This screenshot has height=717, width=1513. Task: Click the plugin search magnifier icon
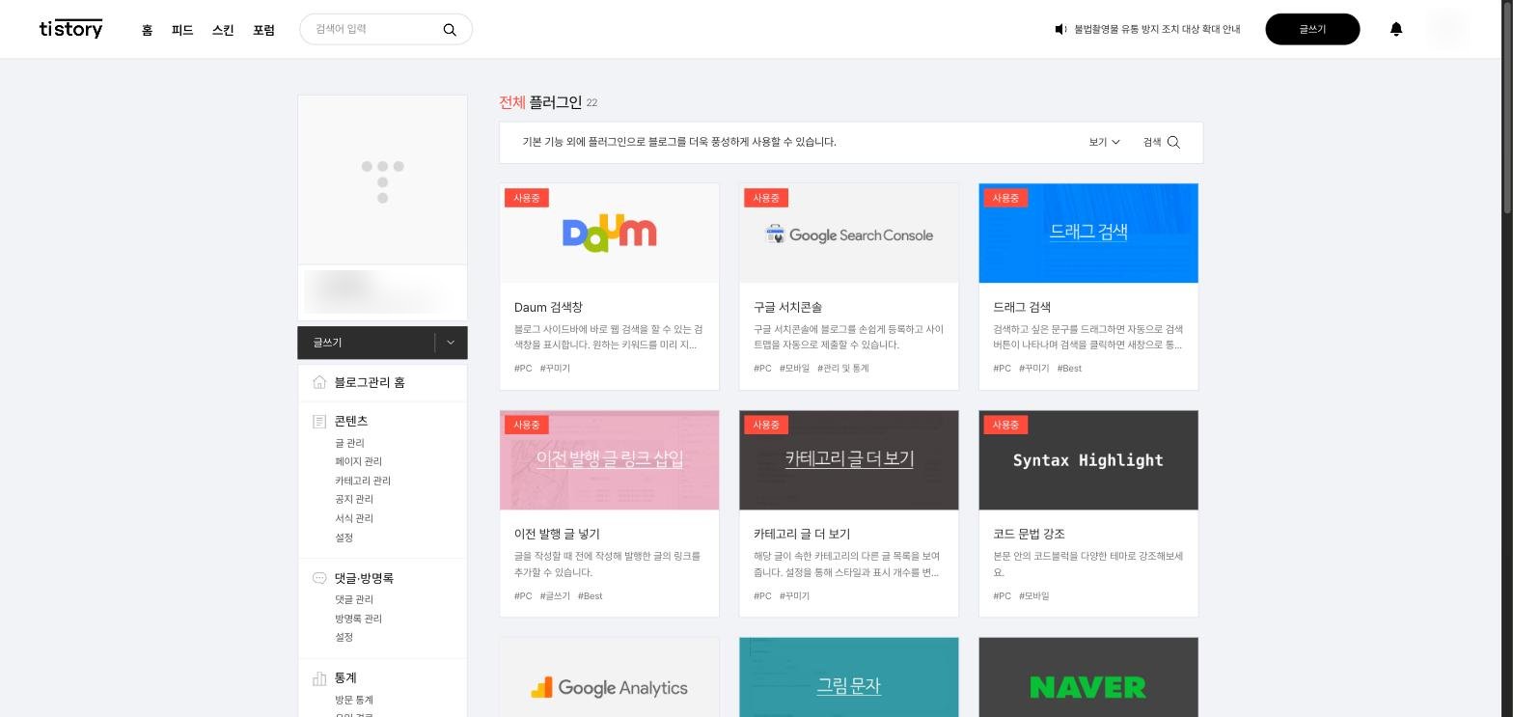(1173, 142)
